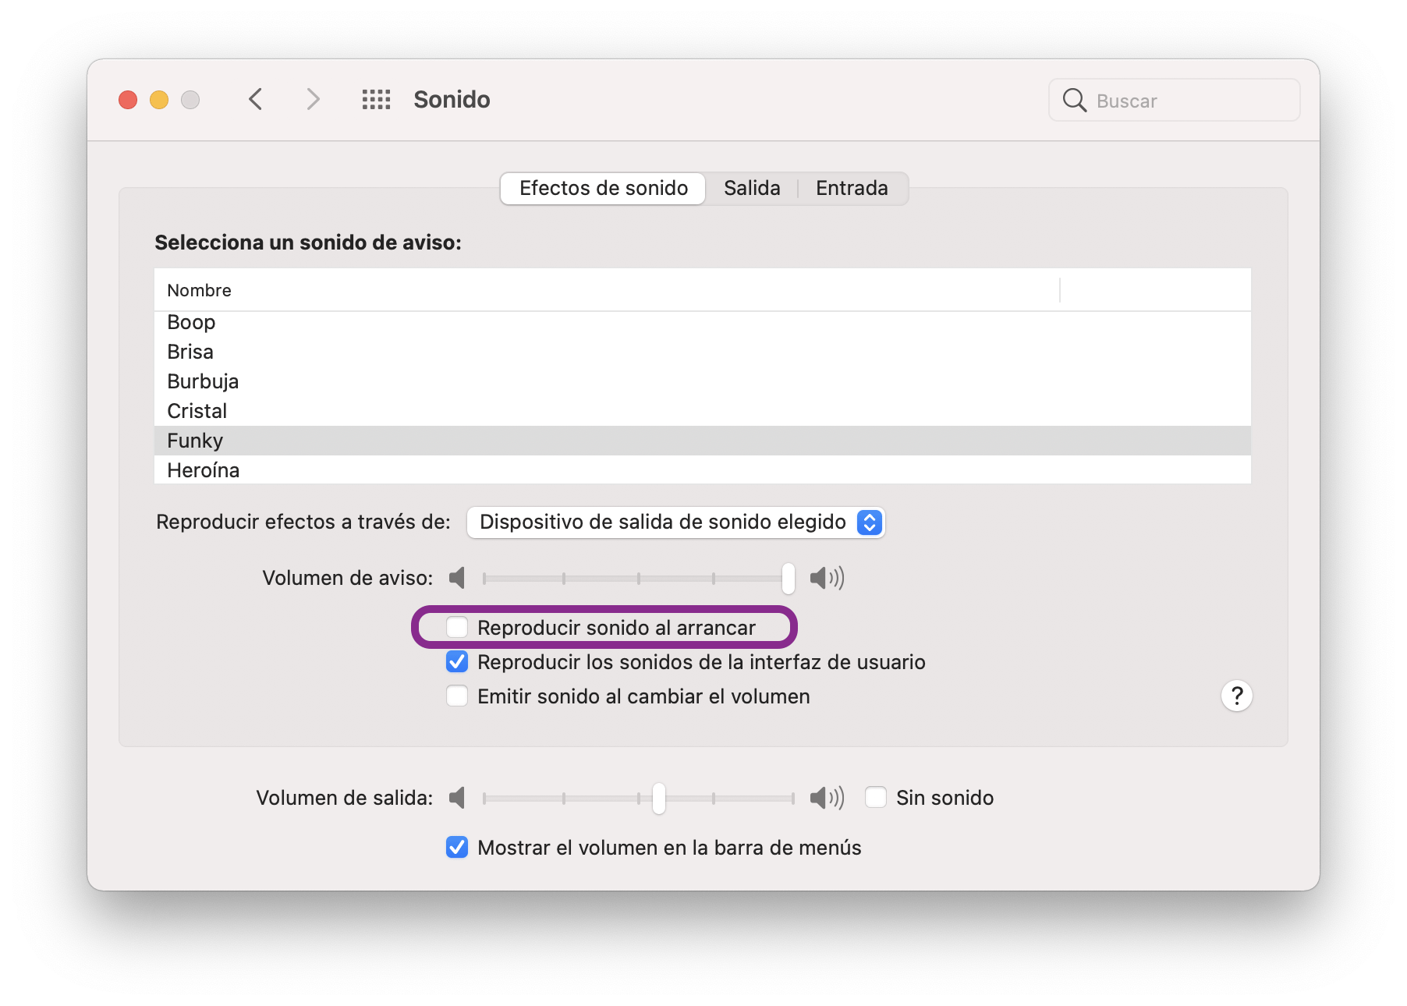Disable Reproducir los sonidos de la interfaz de usuario

pos(457,661)
